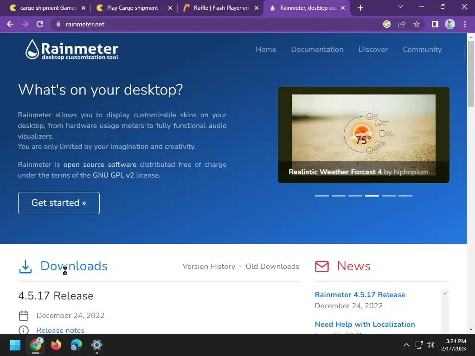Reload the rainmeter.net page
Image resolution: width=475 pixels, height=356 pixels.
pyautogui.click(x=40, y=24)
